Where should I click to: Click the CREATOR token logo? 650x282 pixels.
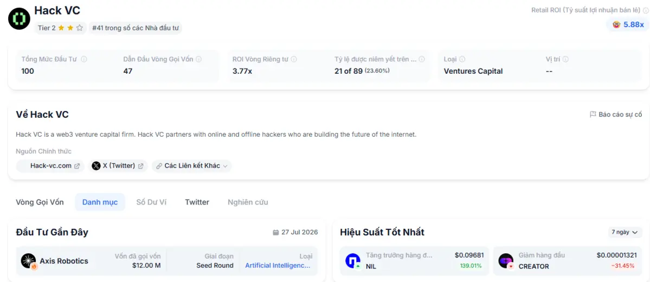(x=506, y=261)
